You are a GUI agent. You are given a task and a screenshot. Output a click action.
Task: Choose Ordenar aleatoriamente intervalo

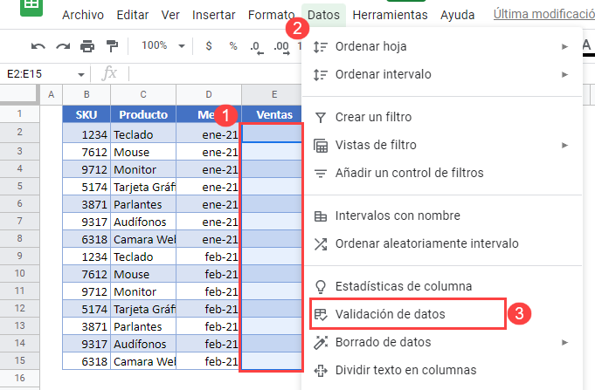(x=442, y=243)
